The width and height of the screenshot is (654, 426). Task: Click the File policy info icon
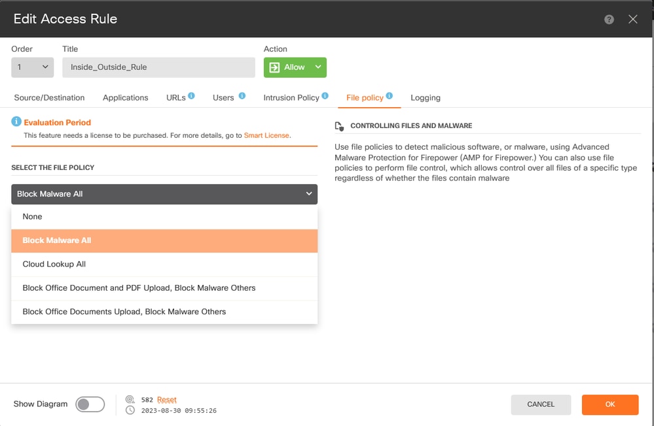click(389, 96)
